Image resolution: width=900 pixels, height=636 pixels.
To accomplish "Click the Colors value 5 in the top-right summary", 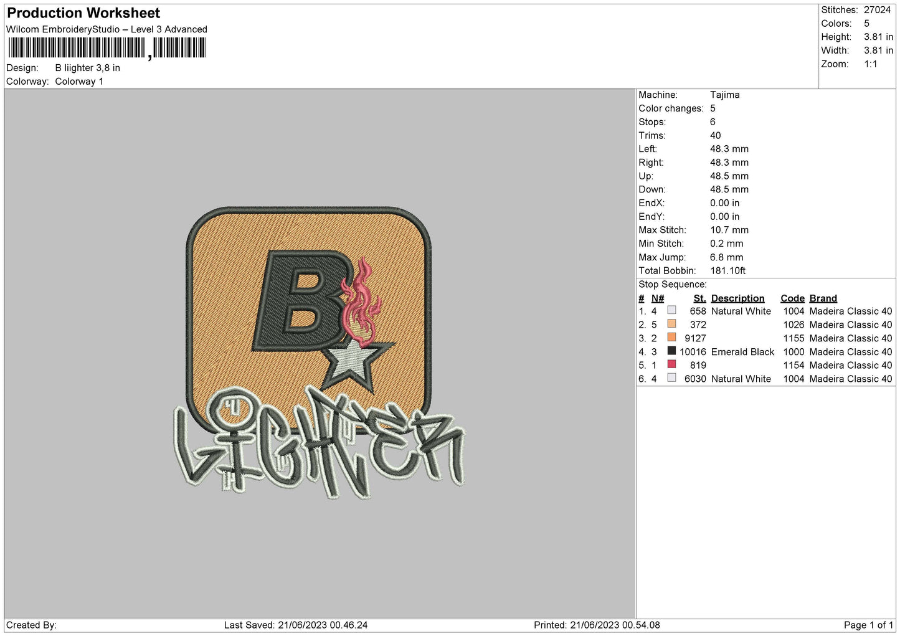I will point(866,24).
